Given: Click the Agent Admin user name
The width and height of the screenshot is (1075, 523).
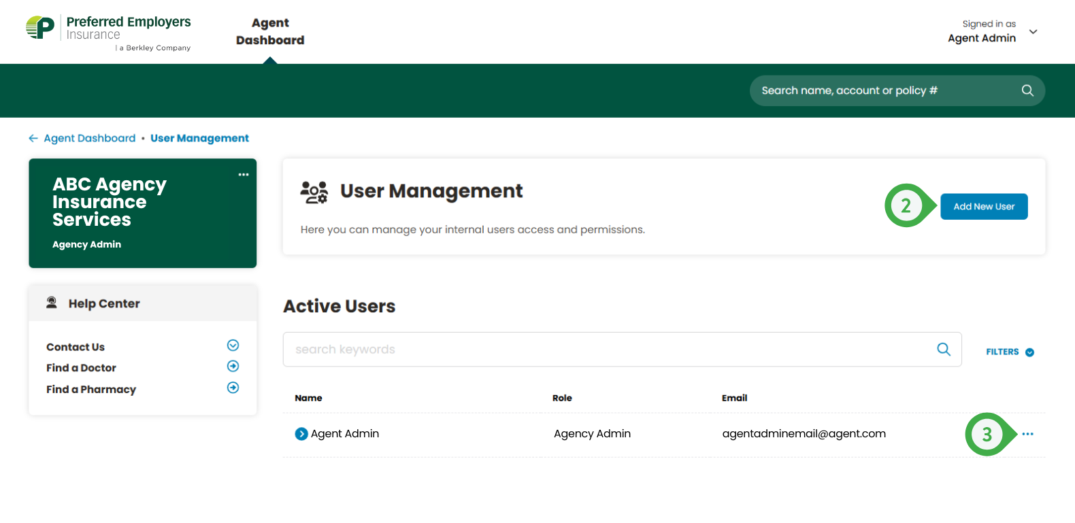Looking at the screenshot, I should click(345, 434).
